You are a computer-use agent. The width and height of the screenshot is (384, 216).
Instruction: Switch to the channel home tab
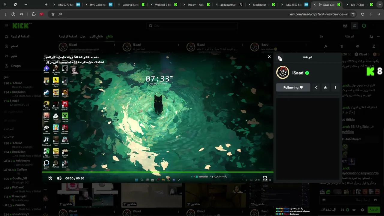point(68,37)
